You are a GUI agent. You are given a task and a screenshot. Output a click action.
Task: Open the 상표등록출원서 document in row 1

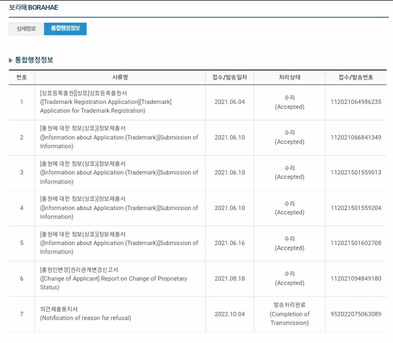click(106, 102)
